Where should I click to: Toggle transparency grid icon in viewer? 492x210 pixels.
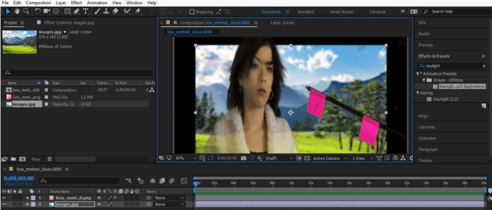click(x=307, y=158)
